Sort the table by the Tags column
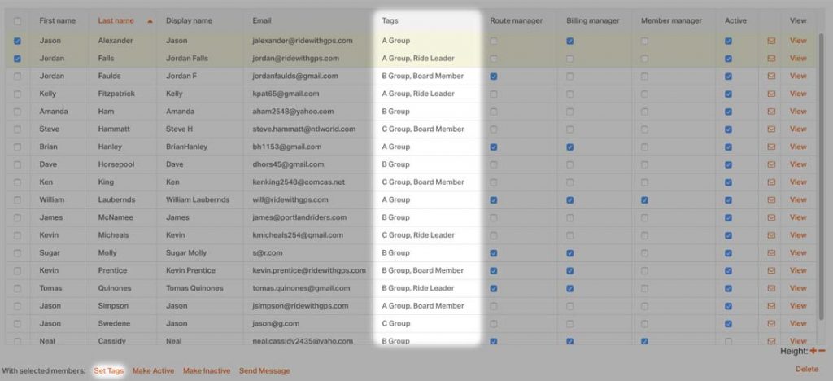This screenshot has width=833, height=381. pyautogui.click(x=390, y=20)
